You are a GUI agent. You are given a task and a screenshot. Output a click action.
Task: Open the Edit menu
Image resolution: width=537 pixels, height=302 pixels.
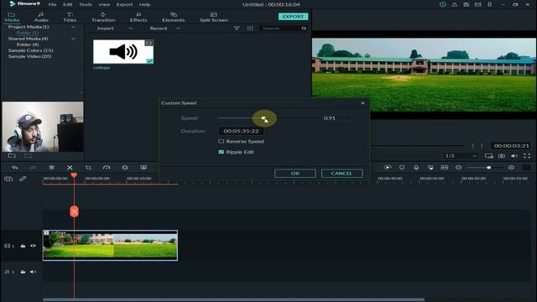click(67, 4)
